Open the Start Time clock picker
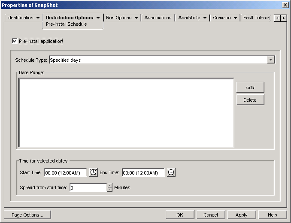 (93, 172)
